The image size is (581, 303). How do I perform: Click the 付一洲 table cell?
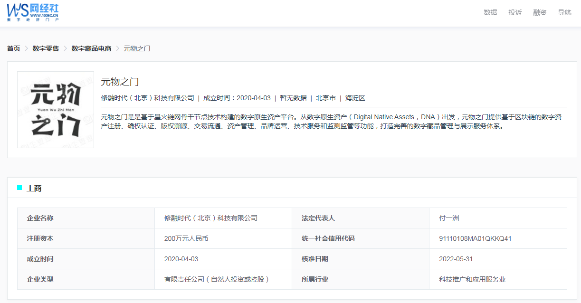pyautogui.click(x=498, y=218)
